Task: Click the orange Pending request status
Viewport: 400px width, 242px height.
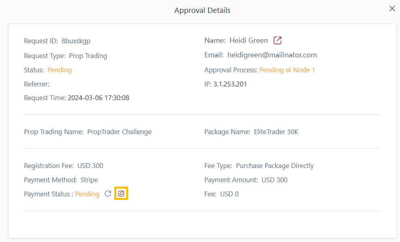Action: (59, 70)
